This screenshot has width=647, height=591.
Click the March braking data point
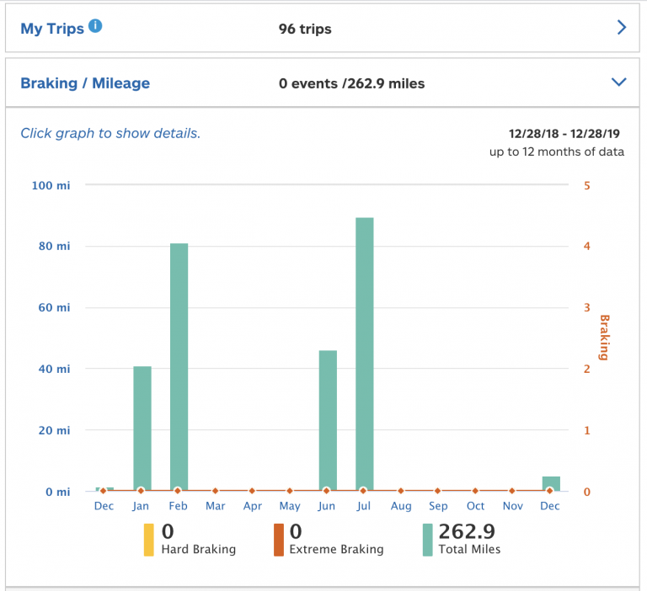tap(215, 491)
